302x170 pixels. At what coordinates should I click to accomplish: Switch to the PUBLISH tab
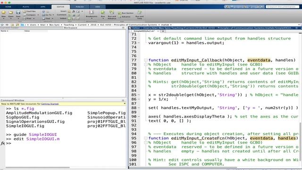point(80,7)
